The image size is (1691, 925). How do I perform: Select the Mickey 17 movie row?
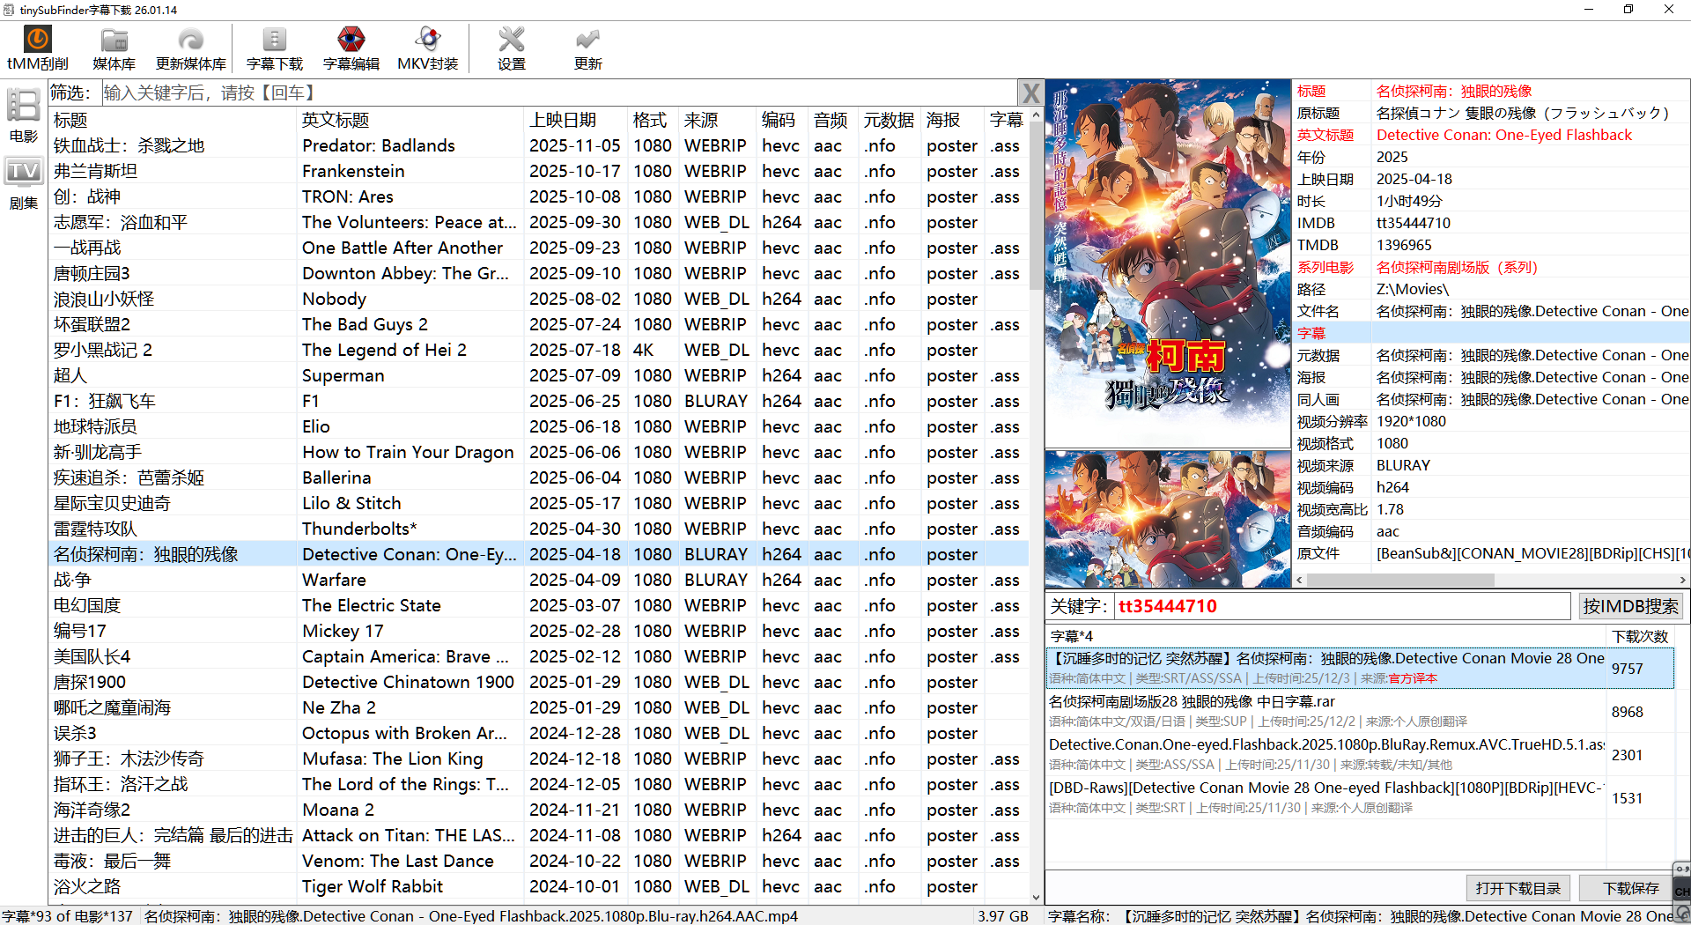tap(539, 631)
